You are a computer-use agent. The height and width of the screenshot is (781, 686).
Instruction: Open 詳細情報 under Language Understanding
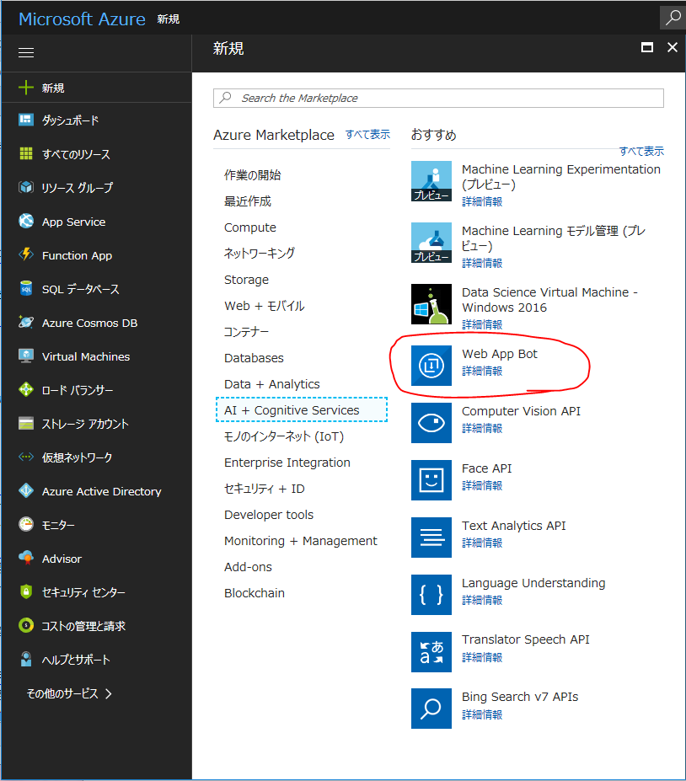[x=482, y=600]
